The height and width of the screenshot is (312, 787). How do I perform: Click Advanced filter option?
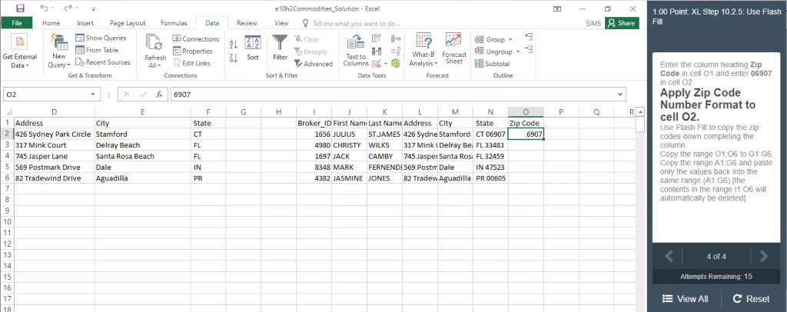(x=314, y=64)
